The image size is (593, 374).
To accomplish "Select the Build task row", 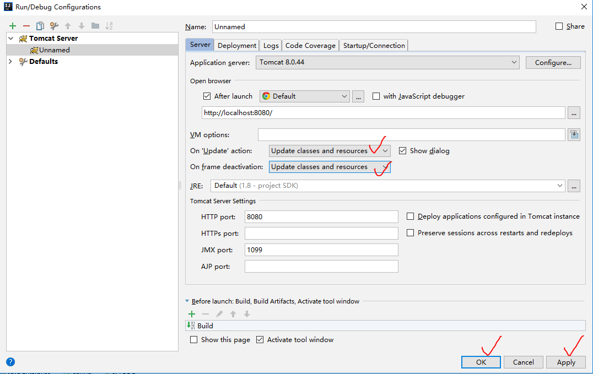I will 385,326.
